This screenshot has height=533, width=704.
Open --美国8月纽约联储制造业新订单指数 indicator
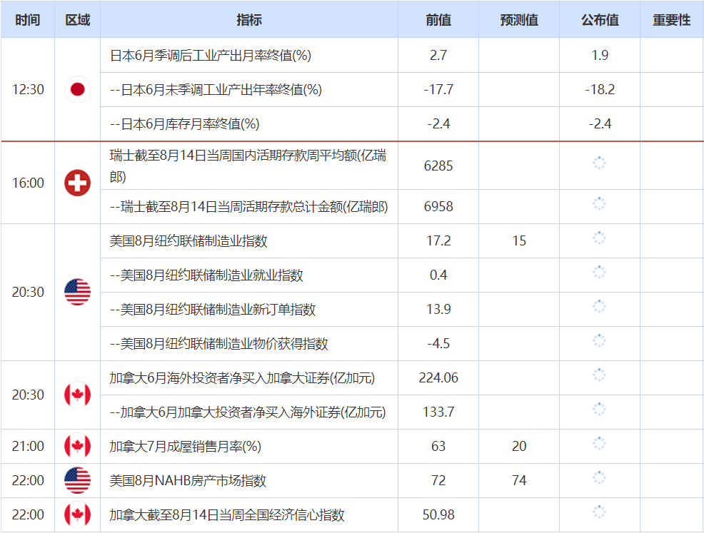click(213, 309)
